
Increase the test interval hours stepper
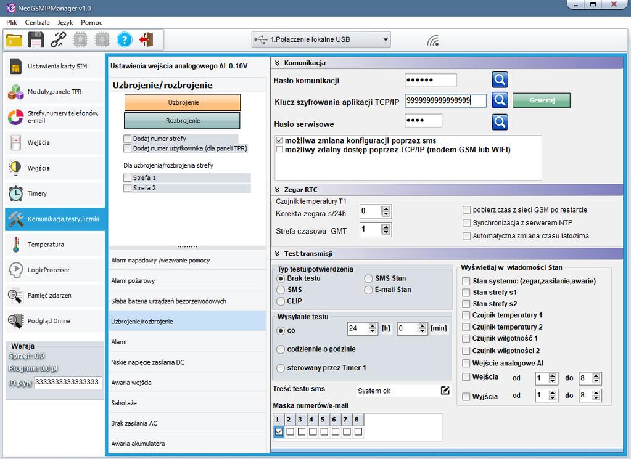click(373, 326)
